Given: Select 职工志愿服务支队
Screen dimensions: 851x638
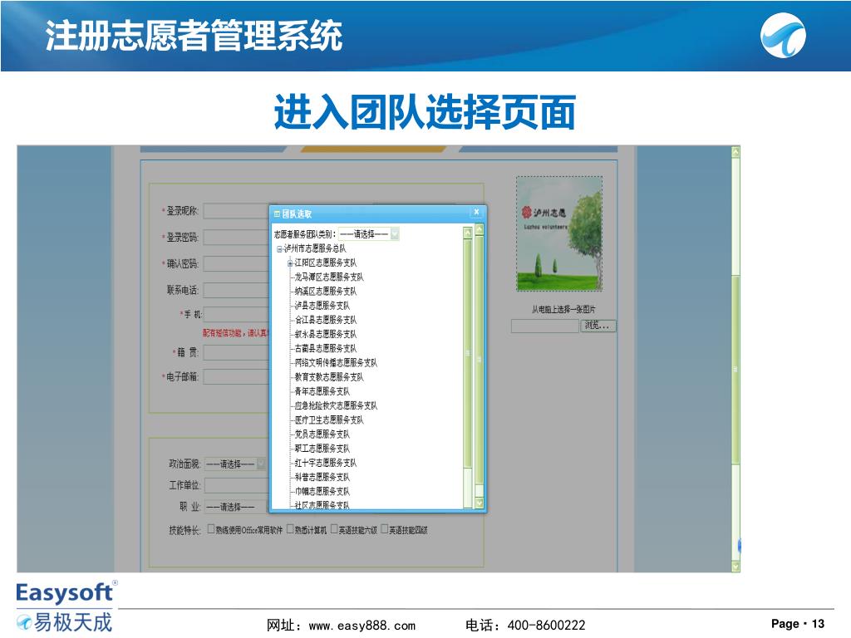Looking at the screenshot, I should click(322, 448).
